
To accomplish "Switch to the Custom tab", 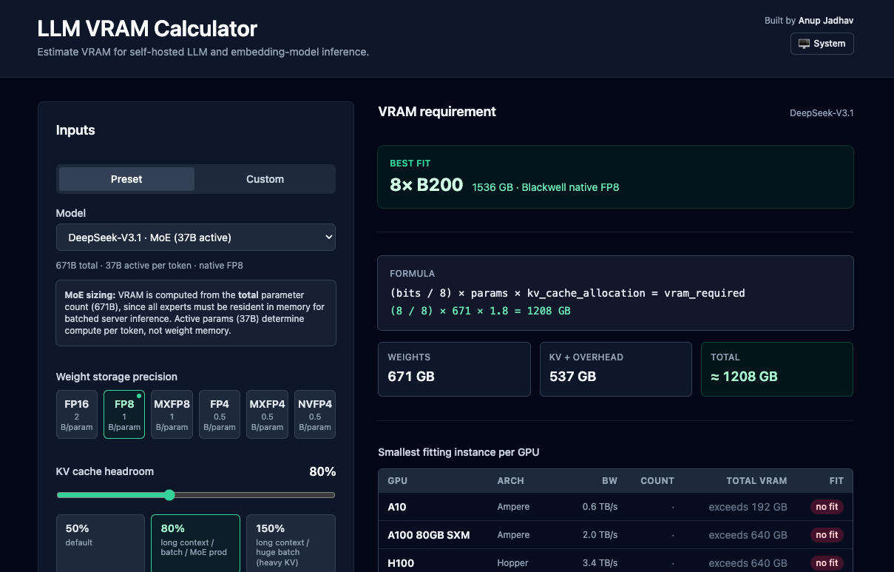I will coord(265,179).
